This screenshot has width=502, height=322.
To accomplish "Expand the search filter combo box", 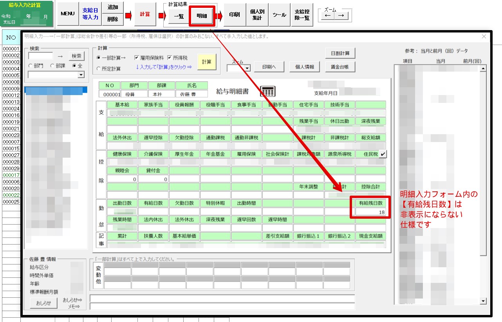I will (x=81, y=75).
